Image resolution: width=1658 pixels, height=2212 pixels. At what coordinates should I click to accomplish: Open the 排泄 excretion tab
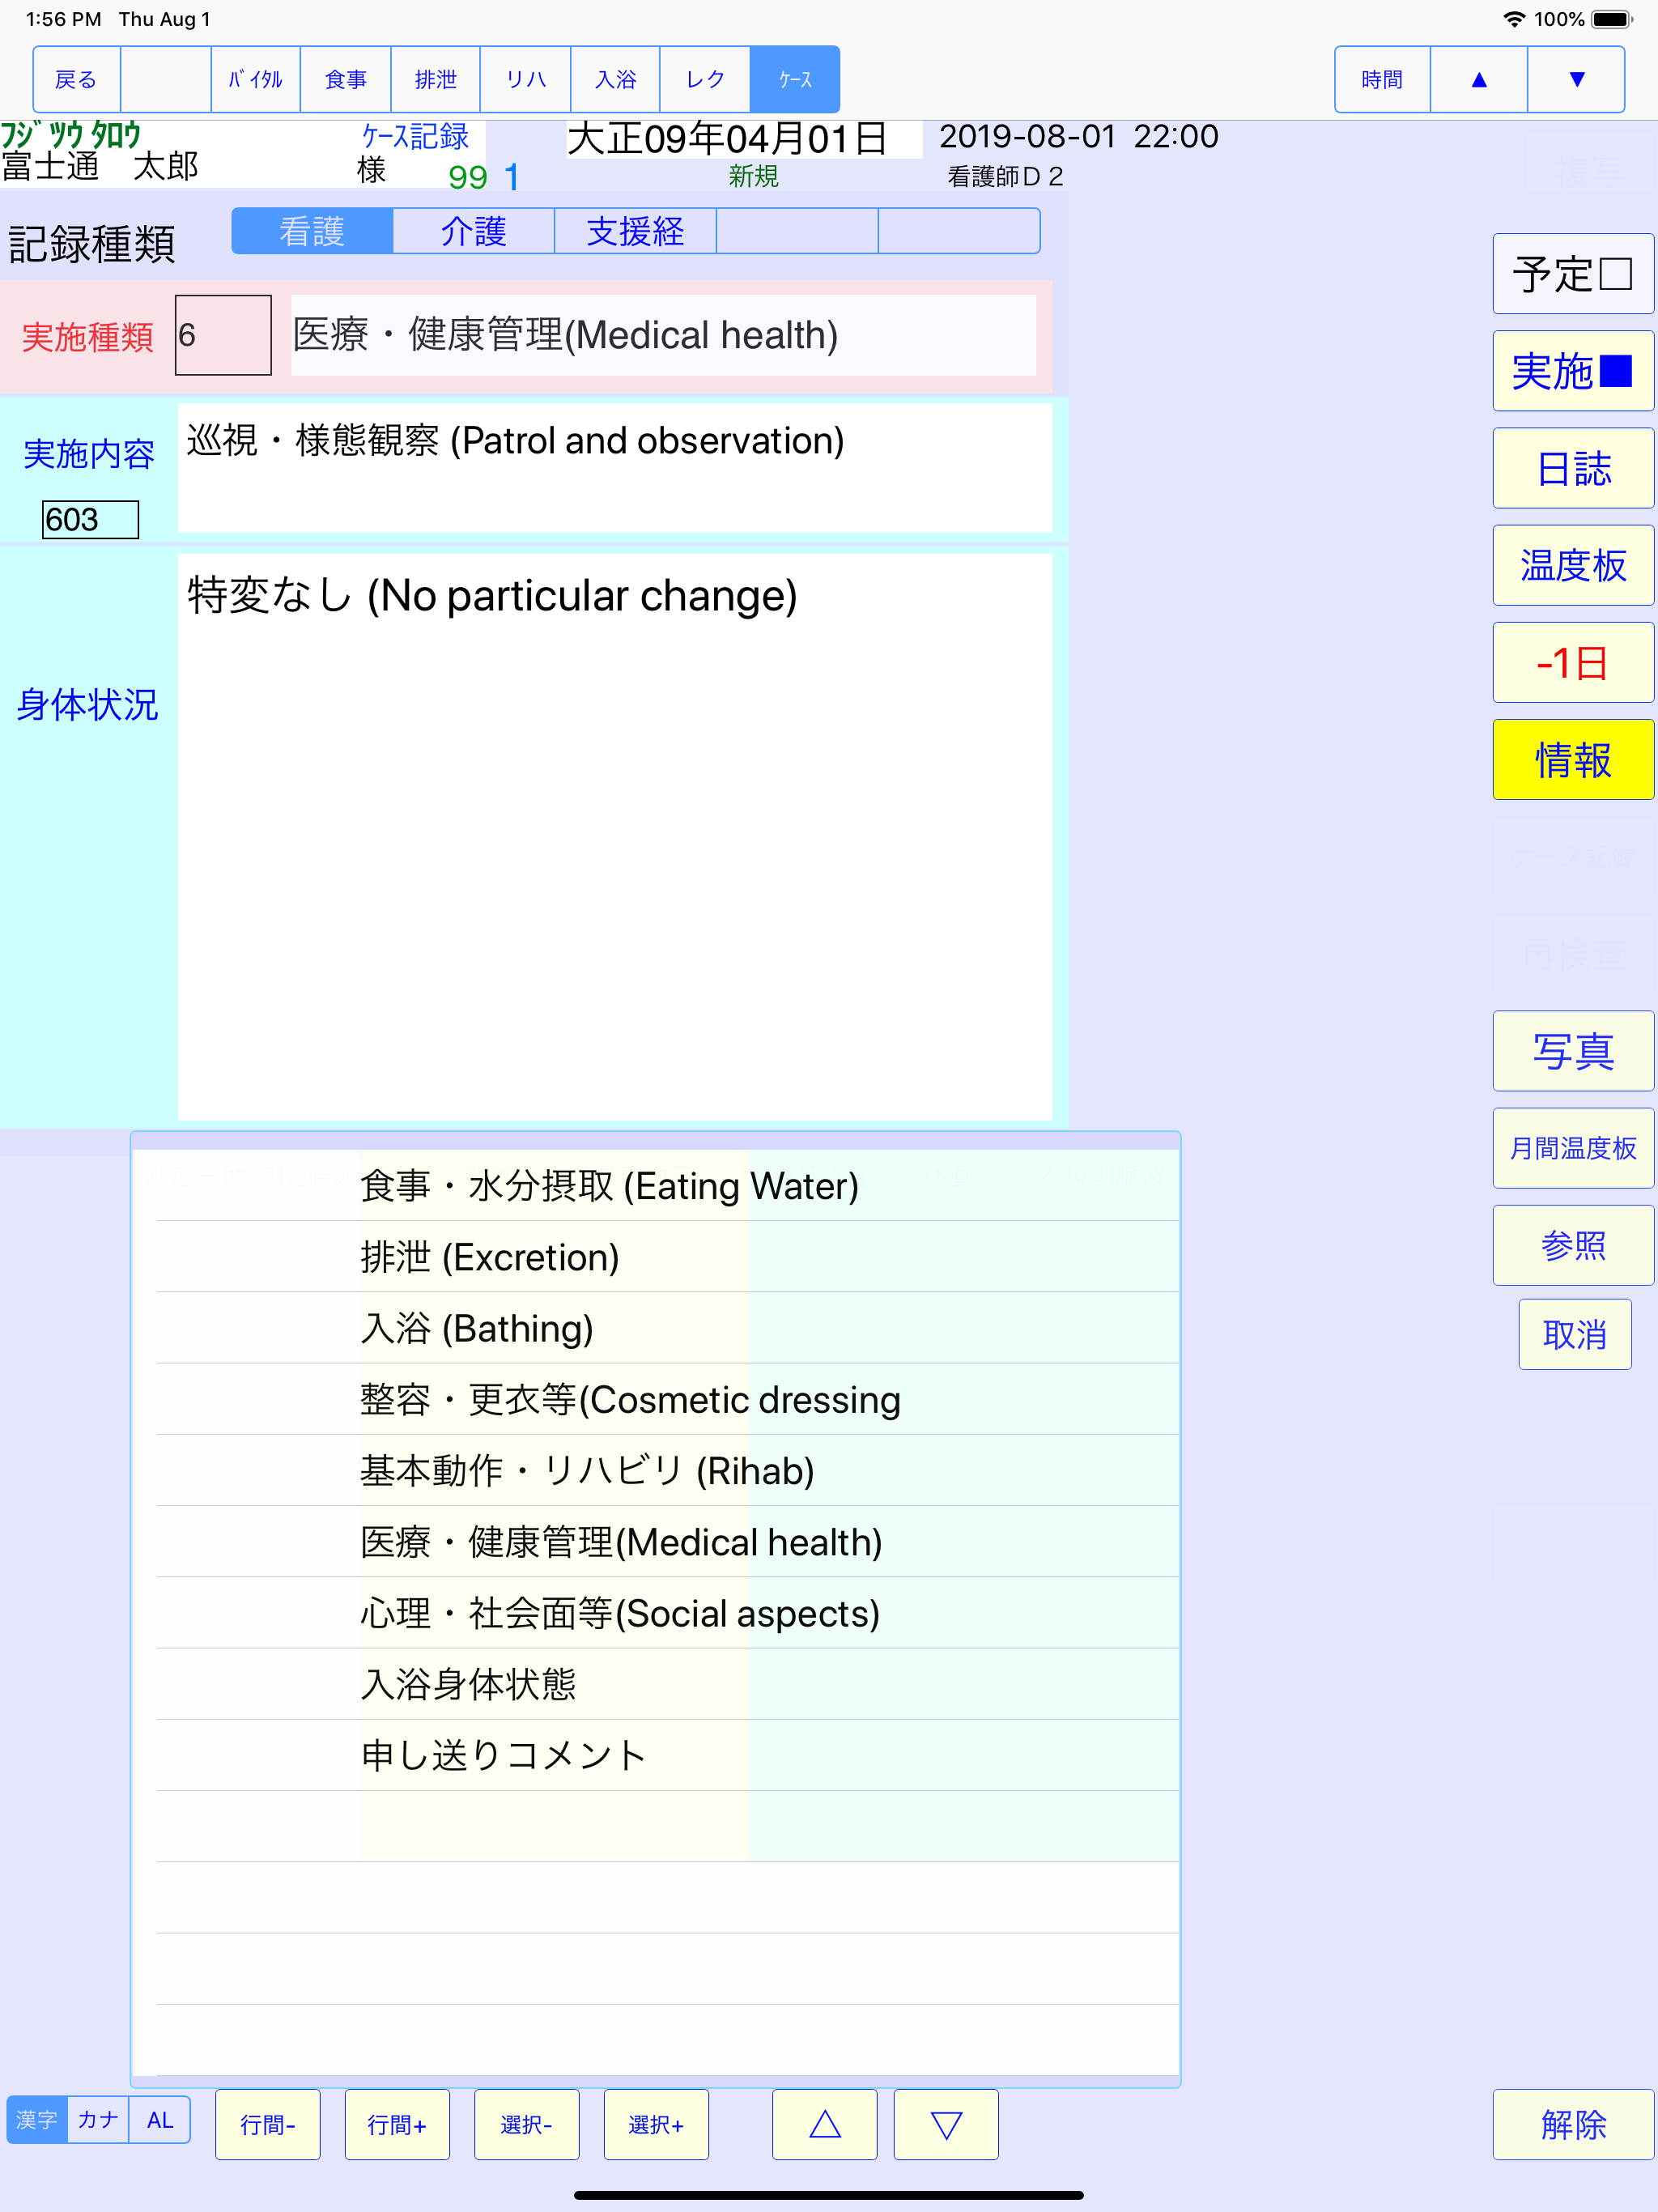(x=436, y=79)
